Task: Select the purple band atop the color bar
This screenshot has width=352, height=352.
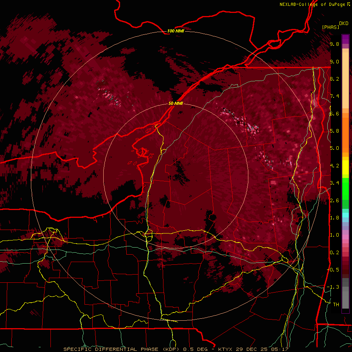Action: click(x=345, y=39)
